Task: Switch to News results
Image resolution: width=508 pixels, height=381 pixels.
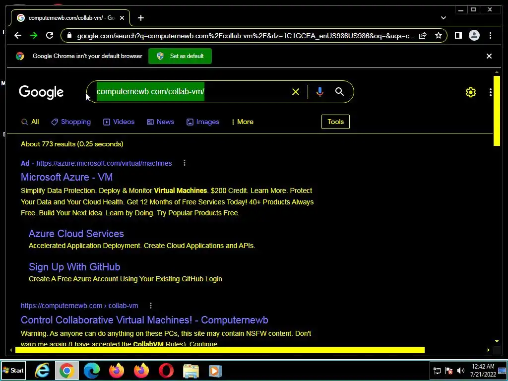Action: pyautogui.click(x=160, y=122)
